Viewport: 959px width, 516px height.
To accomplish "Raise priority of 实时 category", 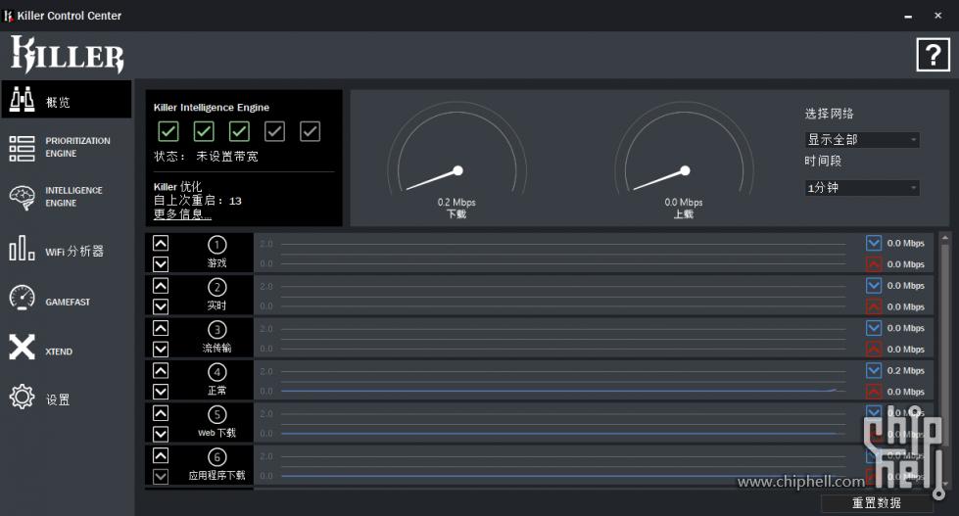I will click(161, 286).
